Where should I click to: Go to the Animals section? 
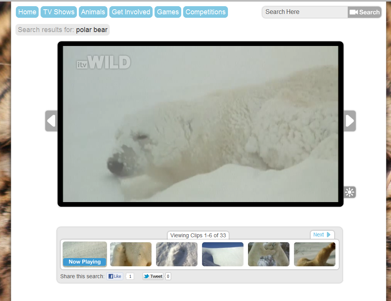93,12
